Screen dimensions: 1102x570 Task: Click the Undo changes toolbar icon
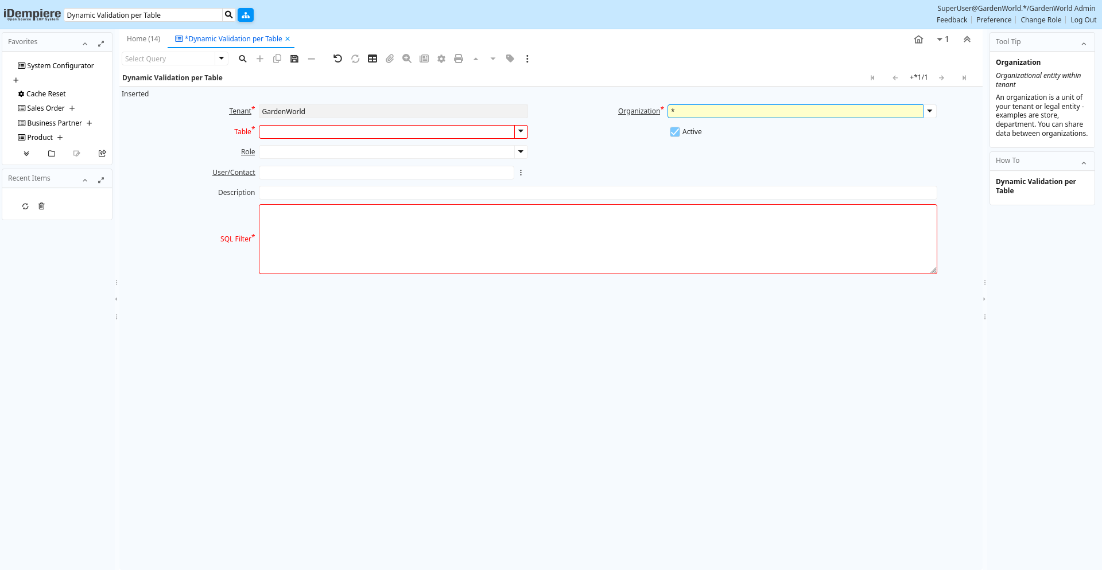point(337,58)
